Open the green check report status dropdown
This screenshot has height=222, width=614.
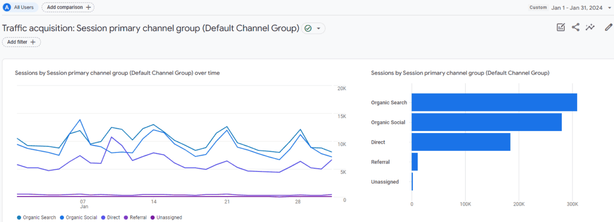point(313,29)
